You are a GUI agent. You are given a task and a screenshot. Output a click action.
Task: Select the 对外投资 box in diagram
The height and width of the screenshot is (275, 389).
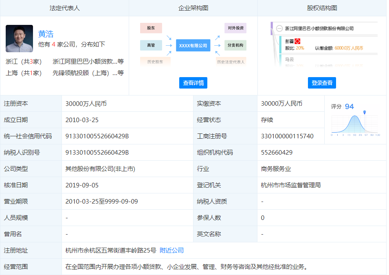pos(235,28)
